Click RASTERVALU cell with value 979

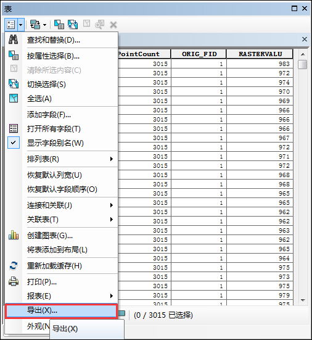tap(260, 295)
